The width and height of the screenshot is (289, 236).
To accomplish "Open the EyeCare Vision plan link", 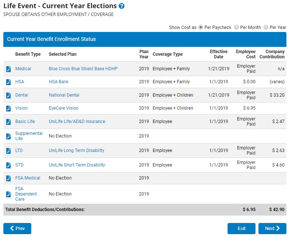I will coord(63,108).
